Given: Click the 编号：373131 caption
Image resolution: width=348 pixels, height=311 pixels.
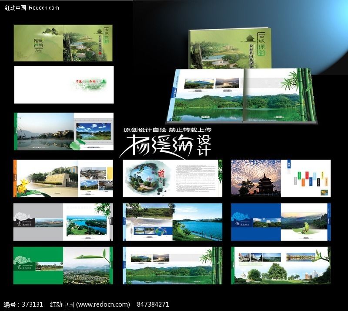Looking at the screenshot, I should click(23, 304).
